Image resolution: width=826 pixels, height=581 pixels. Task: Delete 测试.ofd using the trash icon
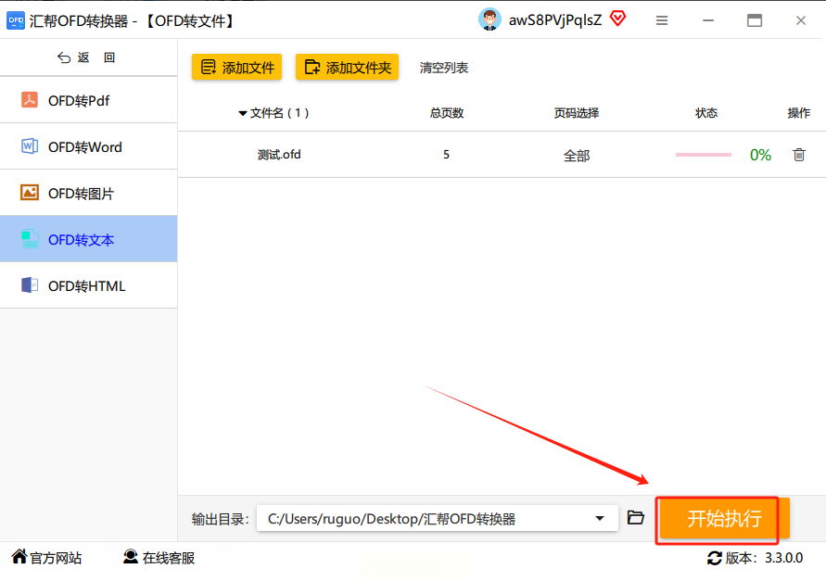coord(798,155)
